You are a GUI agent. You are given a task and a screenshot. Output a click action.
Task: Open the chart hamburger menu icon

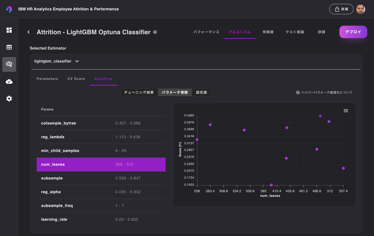pyautogui.click(x=346, y=111)
